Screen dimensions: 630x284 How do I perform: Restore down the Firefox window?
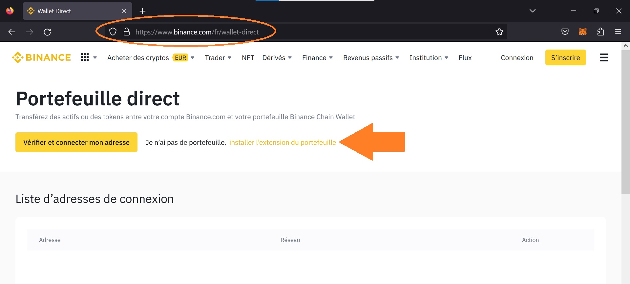[596, 11]
